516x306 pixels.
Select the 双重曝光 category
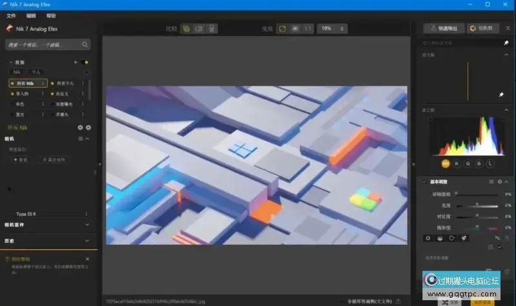pos(64,104)
